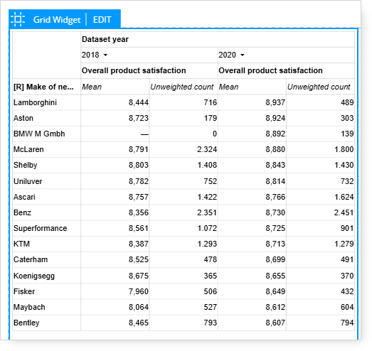The image size is (372, 351).
Task: Select the Aston row label
Action: click(23, 118)
